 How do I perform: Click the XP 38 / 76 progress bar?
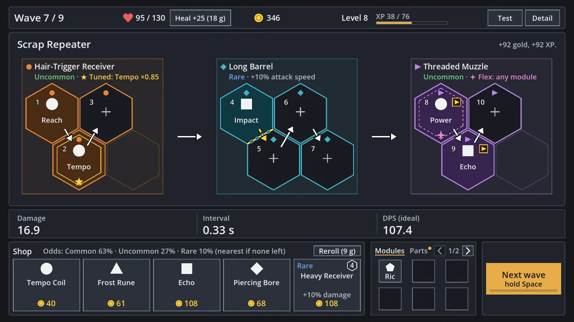pyautogui.click(x=412, y=23)
